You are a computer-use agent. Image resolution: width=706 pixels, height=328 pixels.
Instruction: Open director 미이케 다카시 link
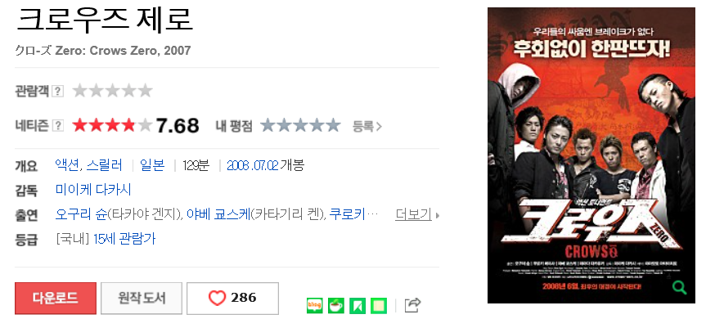[93, 190]
